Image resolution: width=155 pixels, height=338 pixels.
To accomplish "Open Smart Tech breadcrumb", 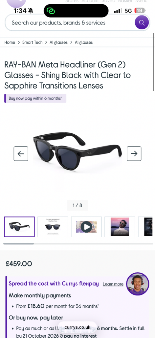I will (x=33, y=43).
